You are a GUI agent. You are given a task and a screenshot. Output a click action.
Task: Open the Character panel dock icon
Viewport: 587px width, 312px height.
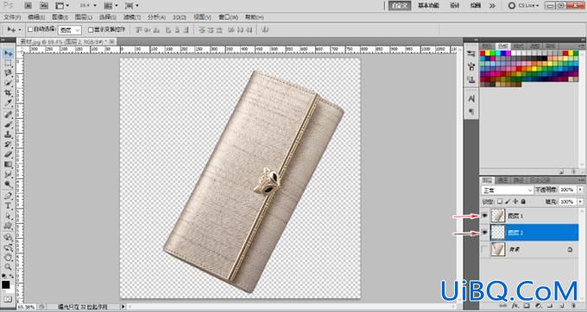[471, 98]
